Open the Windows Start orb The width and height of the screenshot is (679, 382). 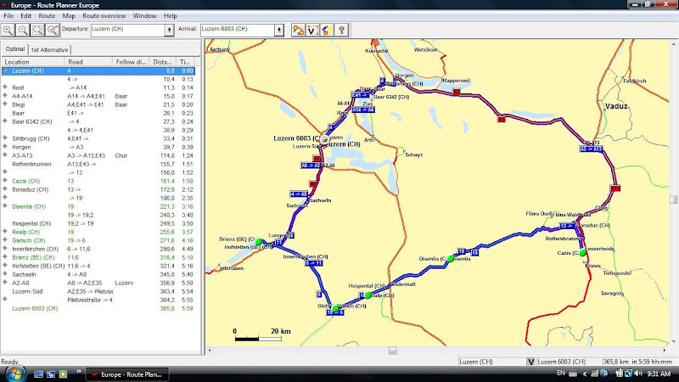pyautogui.click(x=14, y=374)
